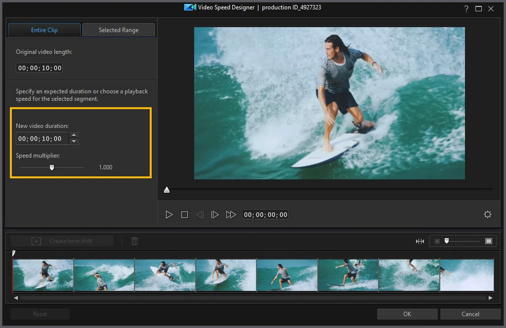Click the zoom-in icon right of timeline zoom slider
Image resolution: width=506 pixels, height=328 pixels.
[x=488, y=241]
